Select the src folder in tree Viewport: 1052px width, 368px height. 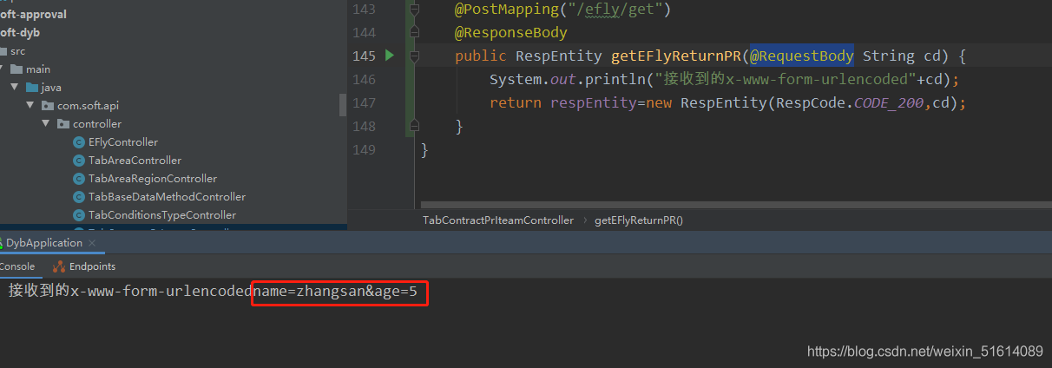[18, 51]
